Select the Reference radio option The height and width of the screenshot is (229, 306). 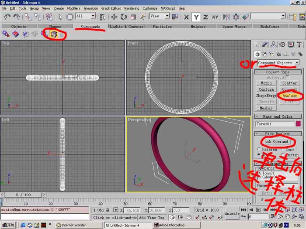(259, 149)
